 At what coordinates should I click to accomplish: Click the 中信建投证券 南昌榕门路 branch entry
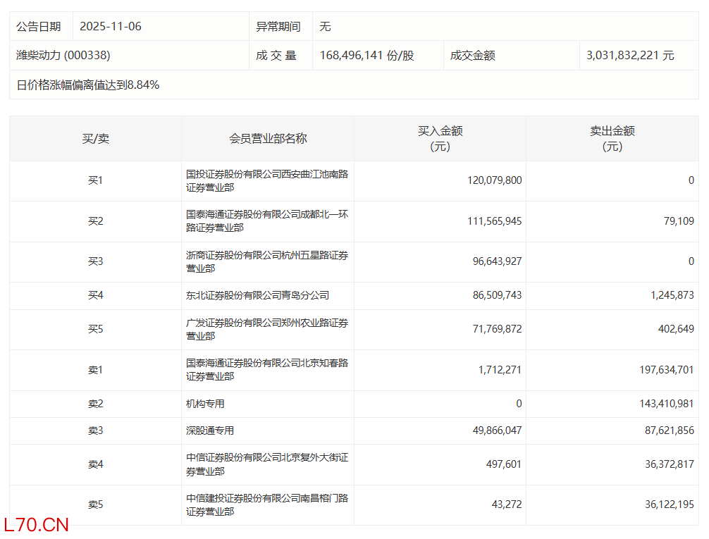pyautogui.click(x=266, y=504)
